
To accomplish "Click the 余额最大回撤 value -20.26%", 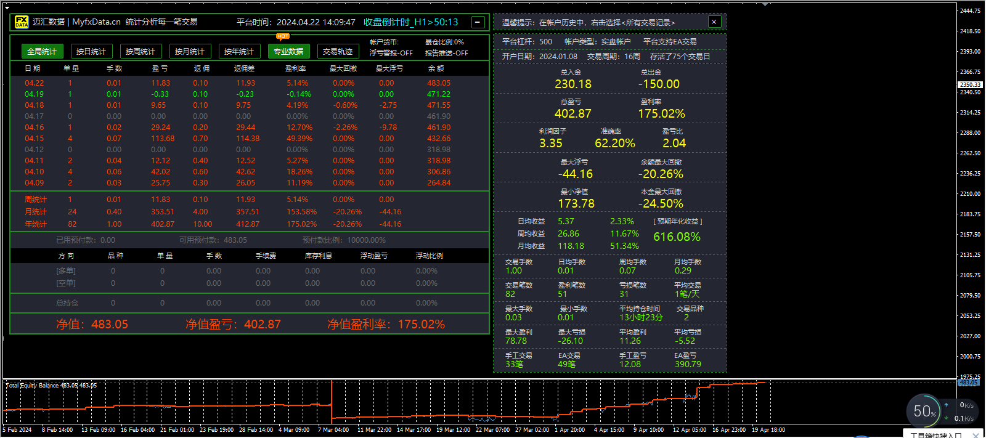I will pyautogui.click(x=661, y=174).
